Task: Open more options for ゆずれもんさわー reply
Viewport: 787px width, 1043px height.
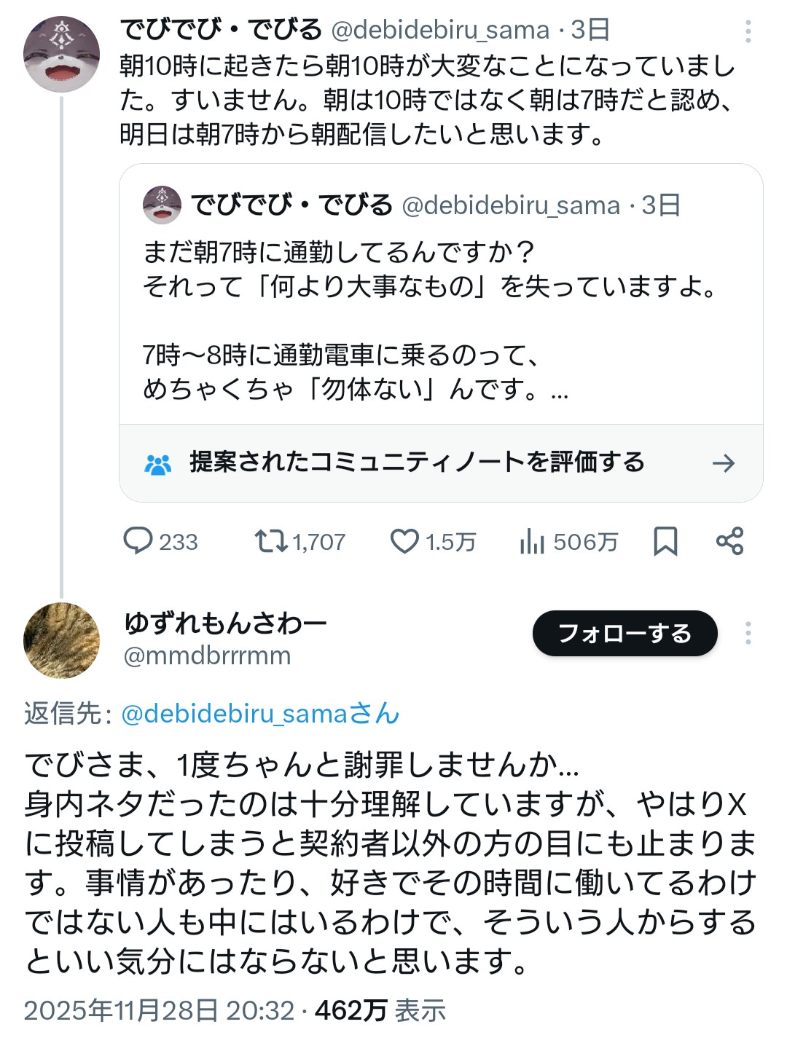Action: (x=748, y=633)
